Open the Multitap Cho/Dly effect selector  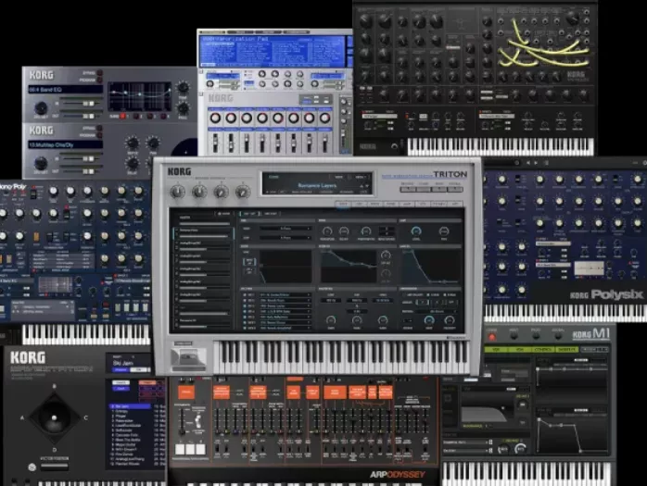click(x=65, y=144)
